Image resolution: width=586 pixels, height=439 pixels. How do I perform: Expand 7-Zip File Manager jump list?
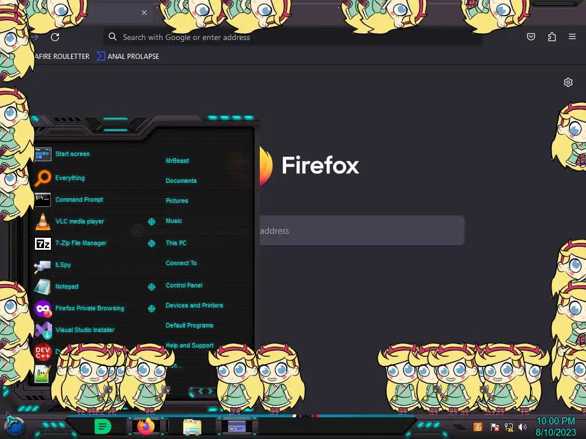151,244
